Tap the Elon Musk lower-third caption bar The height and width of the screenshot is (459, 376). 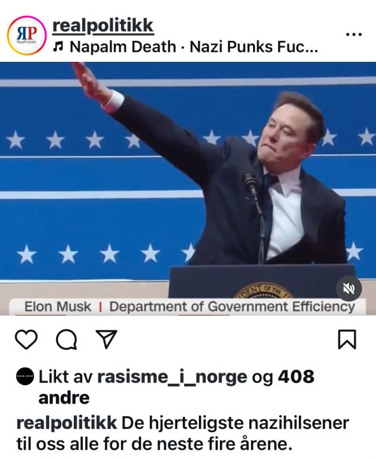[x=187, y=307]
